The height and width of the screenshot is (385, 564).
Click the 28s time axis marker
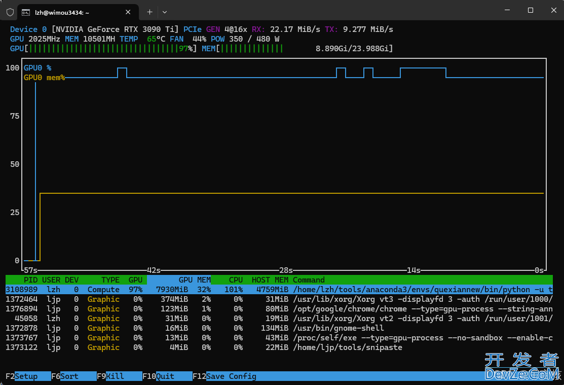(x=286, y=270)
